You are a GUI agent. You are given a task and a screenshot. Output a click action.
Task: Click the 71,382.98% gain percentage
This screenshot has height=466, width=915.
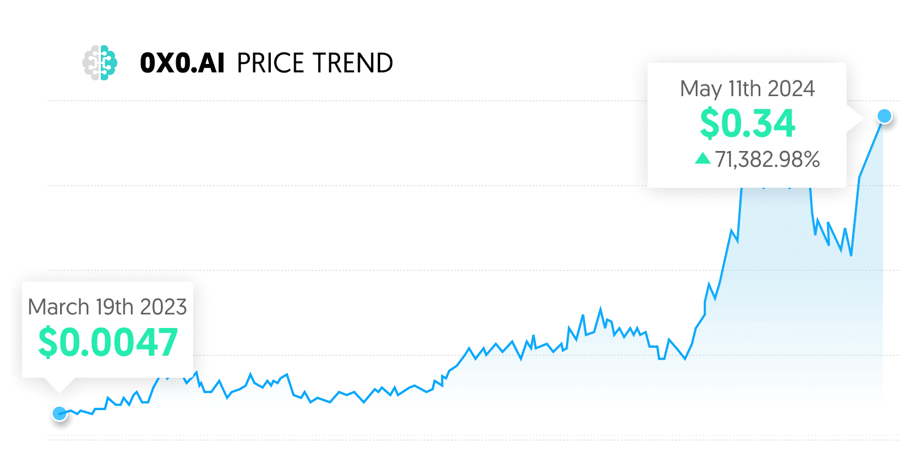(x=767, y=159)
